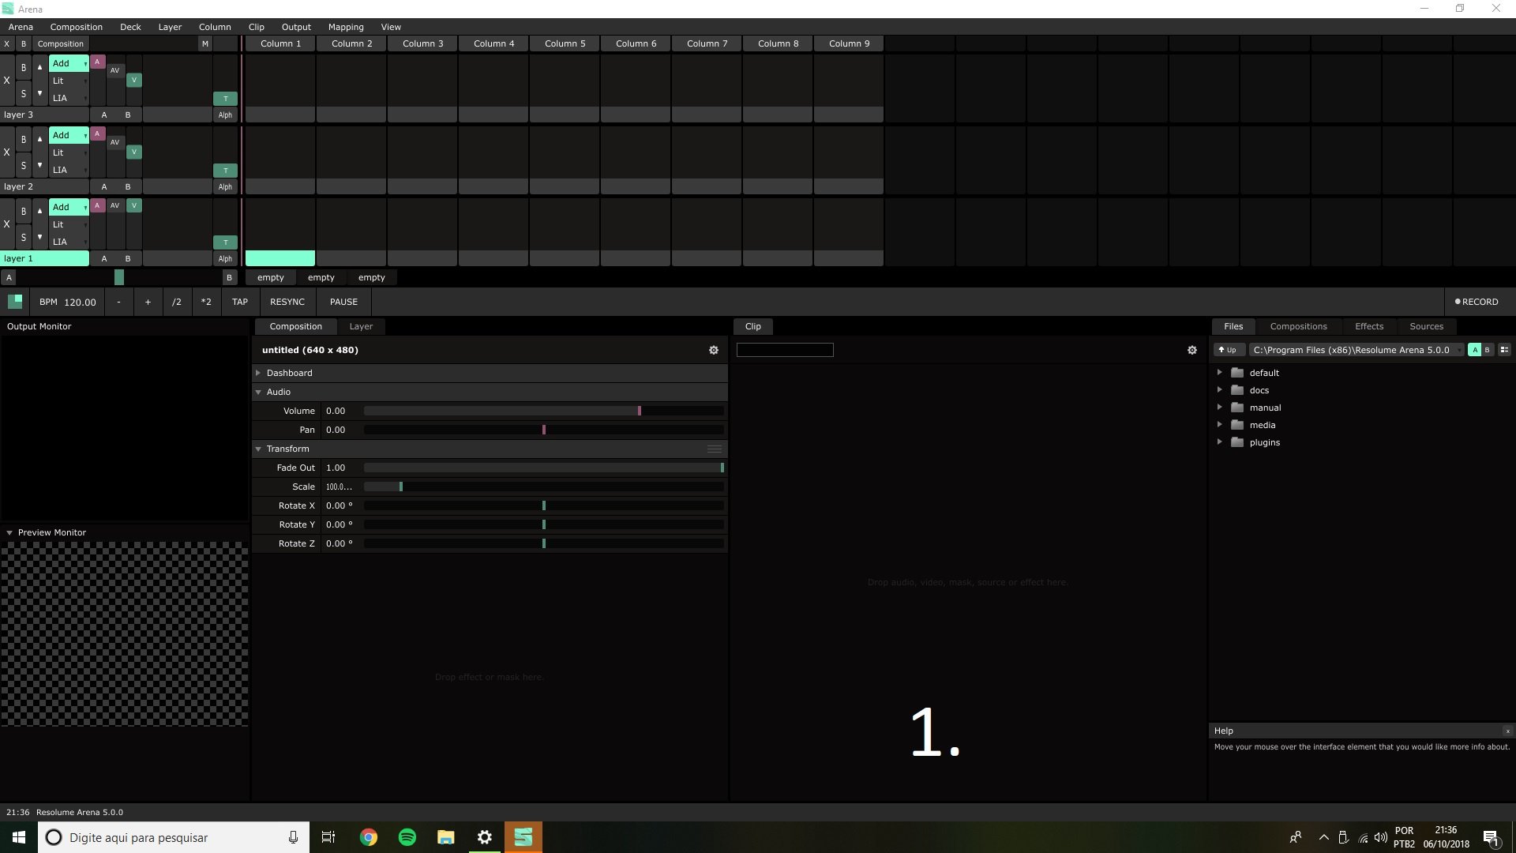Click the beat indicator square beside BPM

(x=15, y=302)
